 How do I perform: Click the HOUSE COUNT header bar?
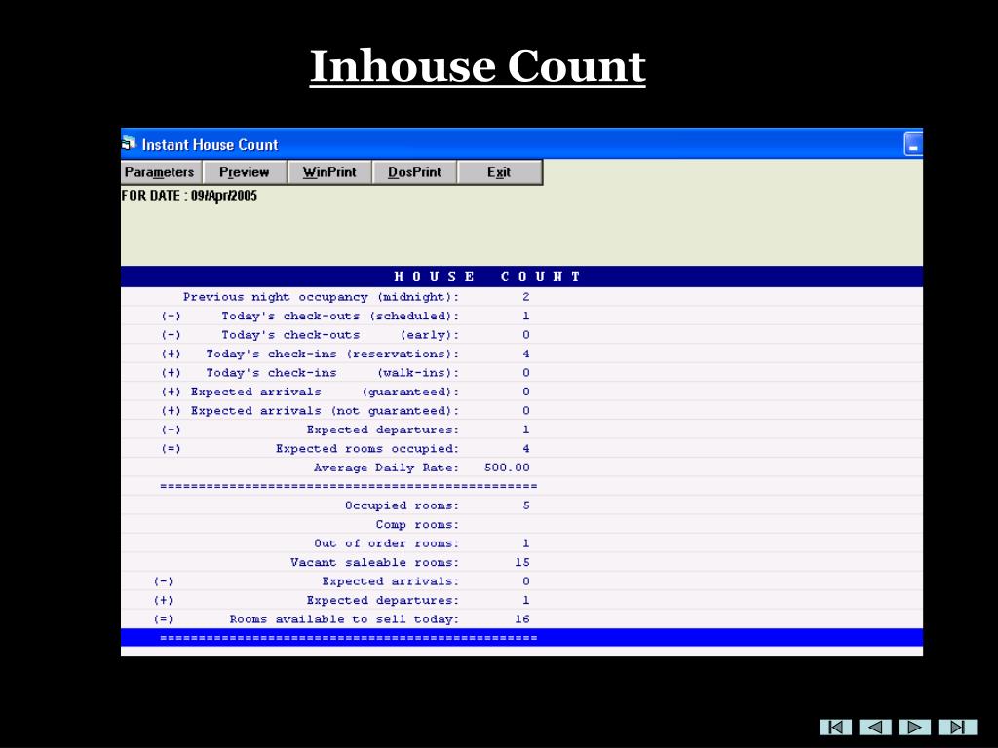[521, 276]
